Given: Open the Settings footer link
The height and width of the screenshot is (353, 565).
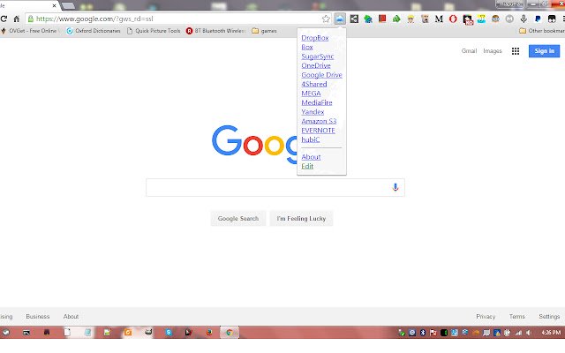Looking at the screenshot, I should click(549, 317).
